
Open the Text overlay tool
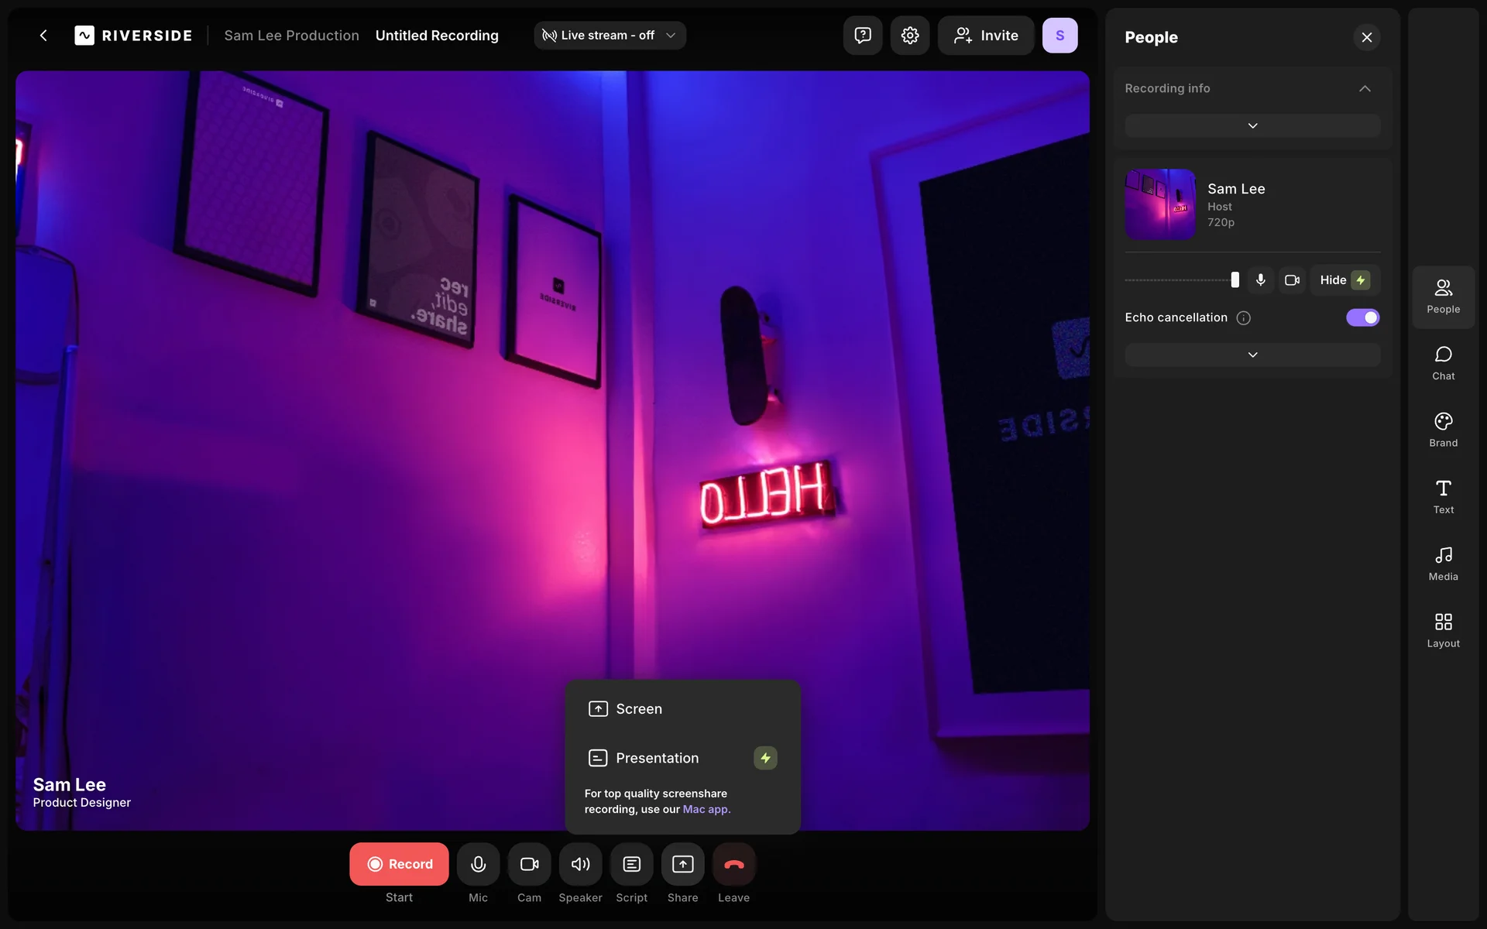pyautogui.click(x=1443, y=496)
